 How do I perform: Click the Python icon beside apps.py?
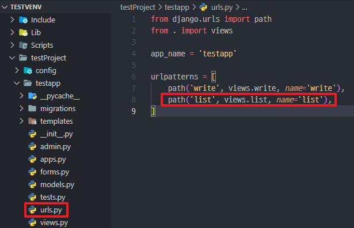32,159
